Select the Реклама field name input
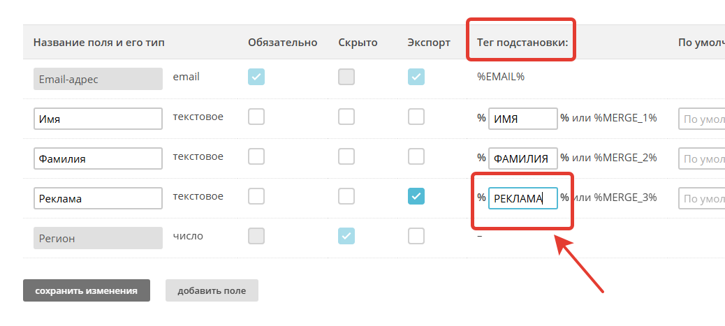 point(98,198)
